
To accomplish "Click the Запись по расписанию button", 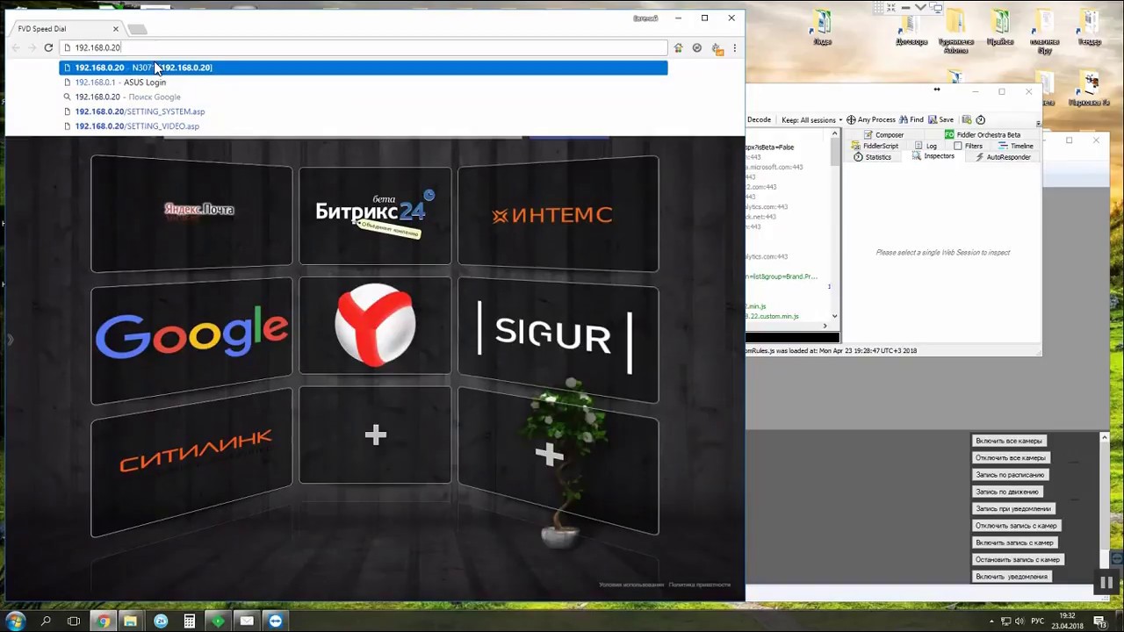I will [x=1010, y=475].
